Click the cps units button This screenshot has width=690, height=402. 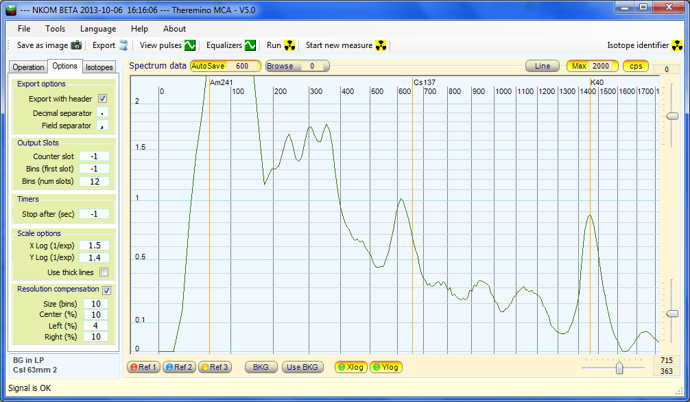(x=636, y=66)
